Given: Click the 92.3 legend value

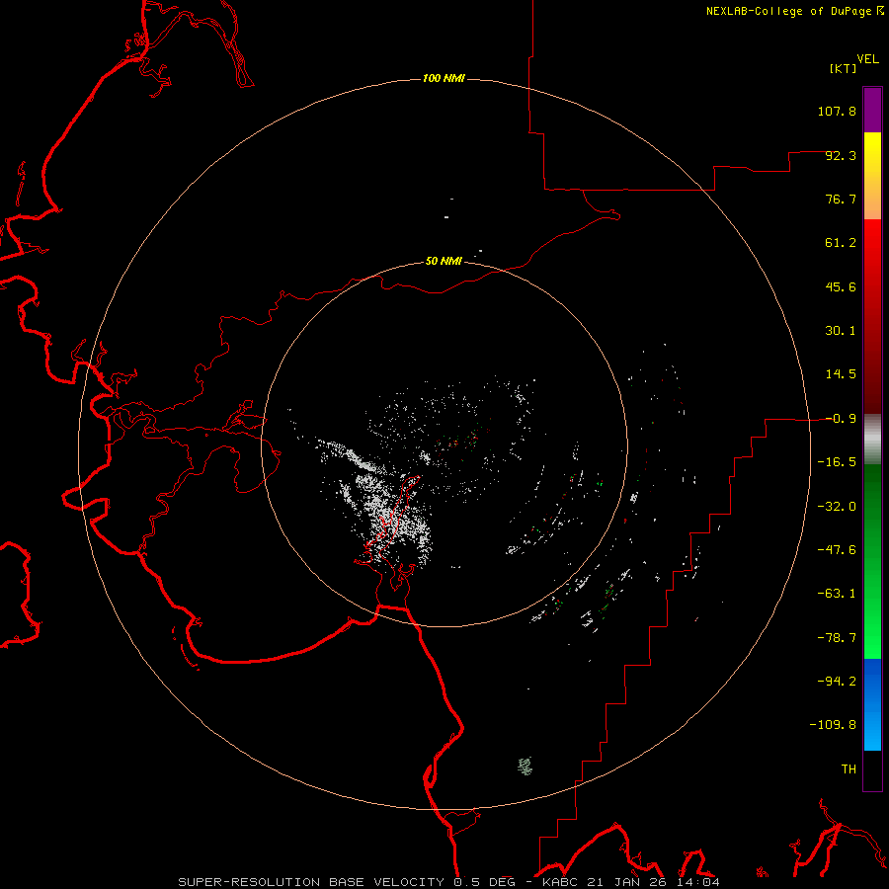Looking at the screenshot, I should point(841,155).
